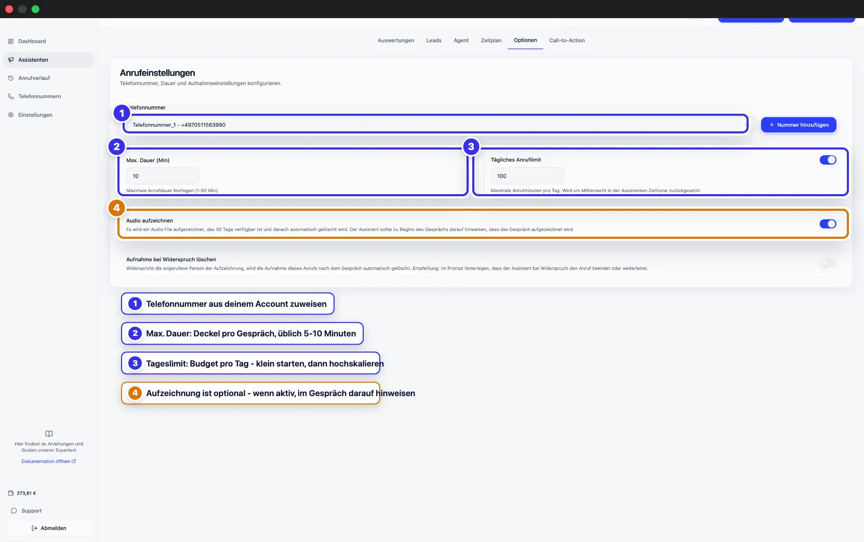Click the daily call limit field showing 100
The width and height of the screenshot is (864, 542).
[x=527, y=176]
